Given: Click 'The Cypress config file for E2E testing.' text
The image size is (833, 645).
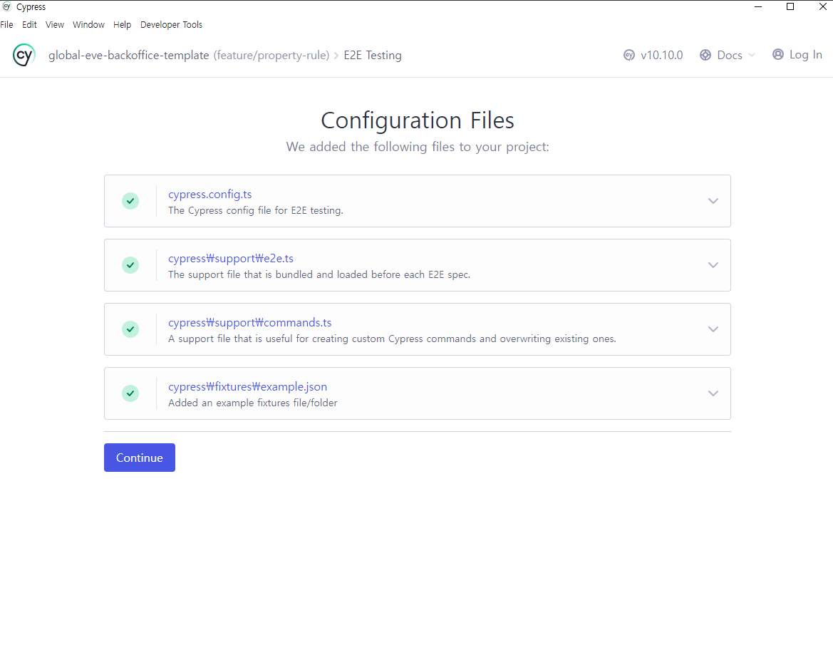Looking at the screenshot, I should (x=256, y=211).
